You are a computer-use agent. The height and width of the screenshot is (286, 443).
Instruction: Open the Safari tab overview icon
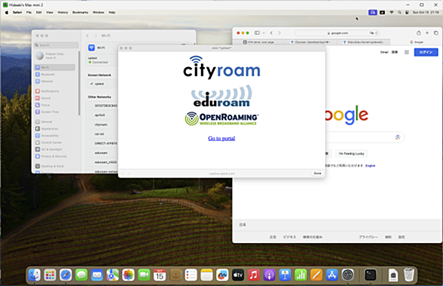436,33
